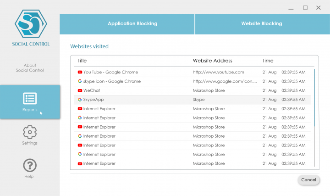
Task: Click the Social Control hexagon logo
Action: coord(30,23)
